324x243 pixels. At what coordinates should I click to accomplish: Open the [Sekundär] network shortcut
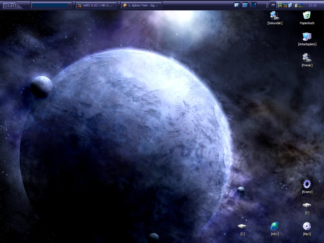click(274, 16)
